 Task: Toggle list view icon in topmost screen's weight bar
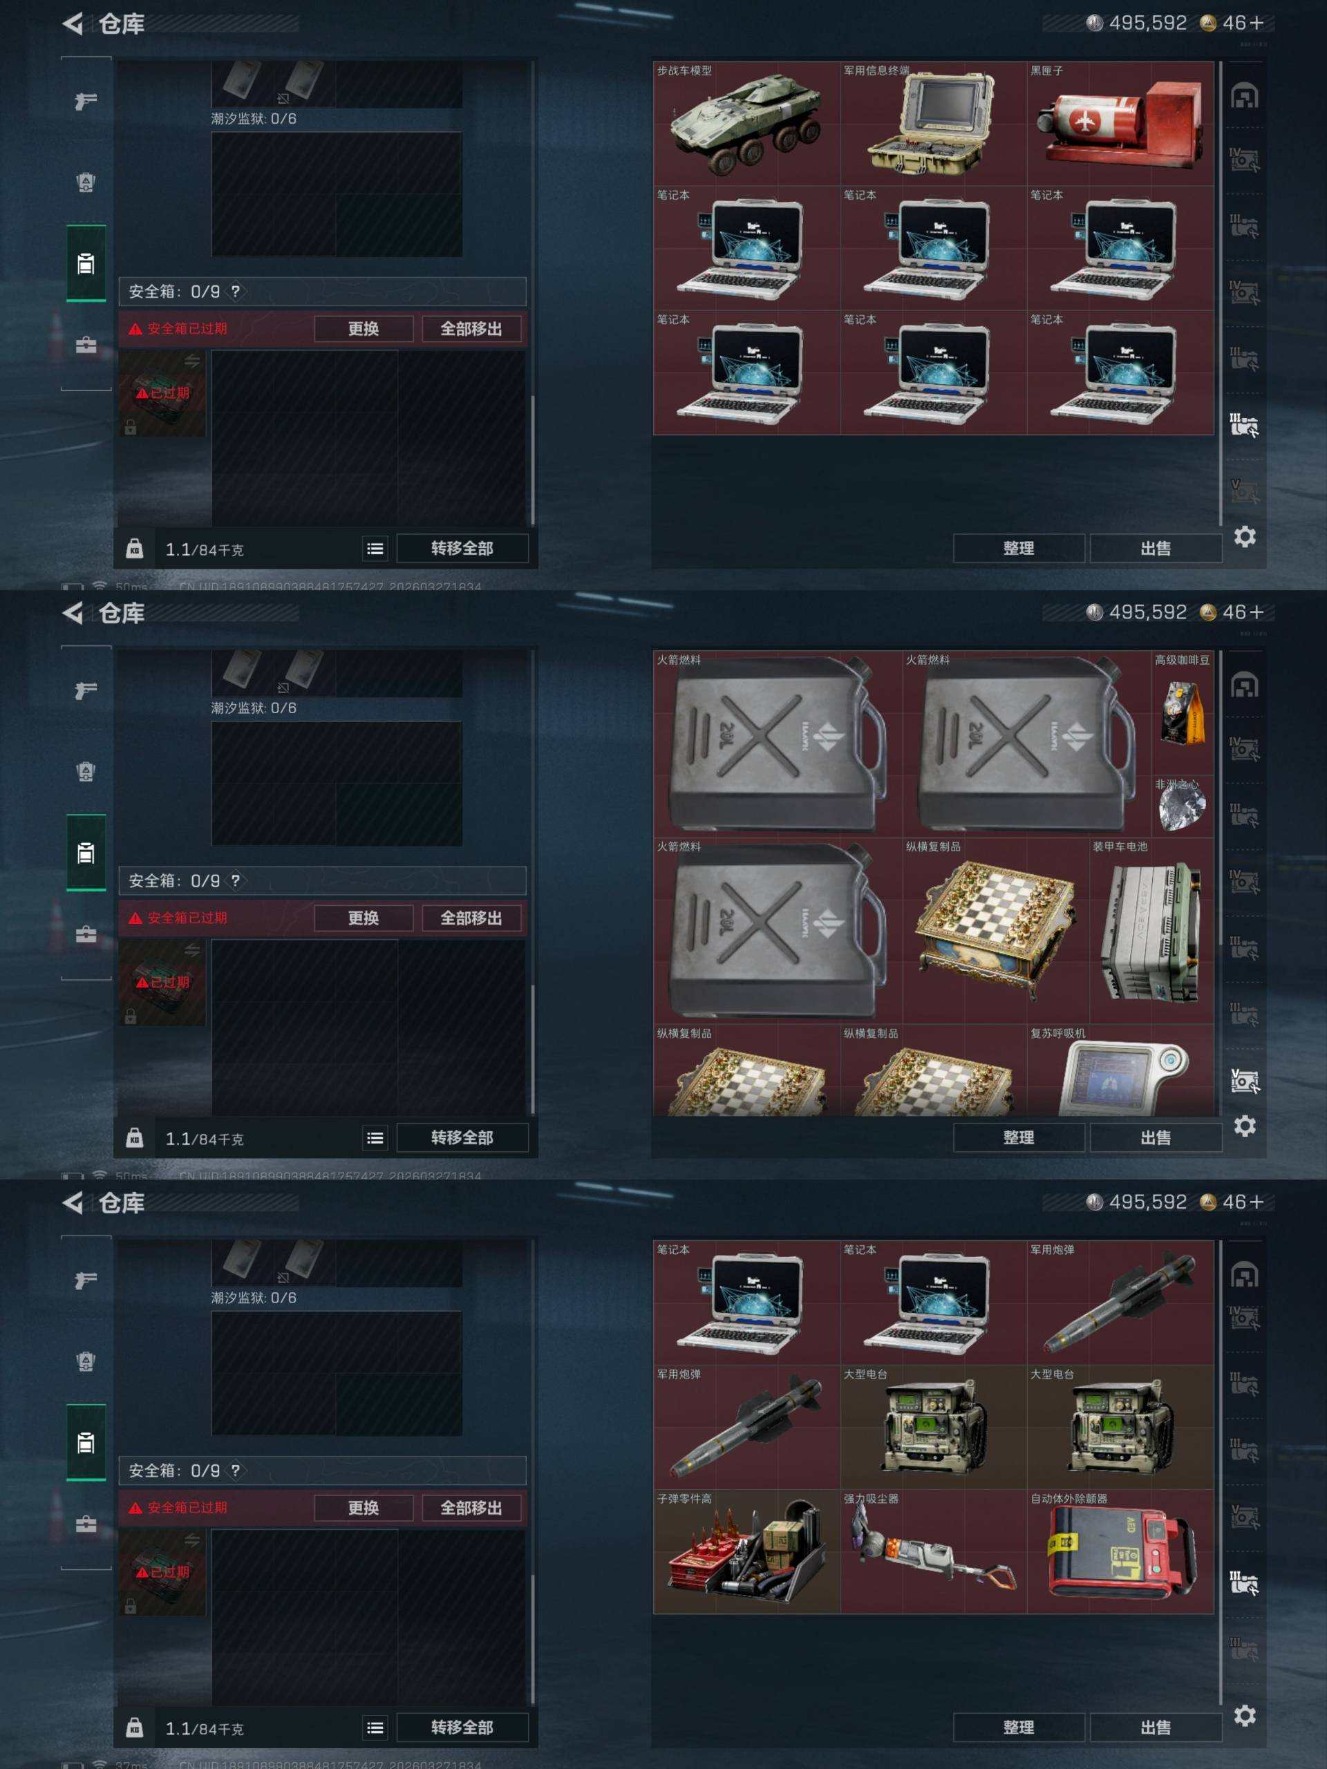(x=375, y=549)
